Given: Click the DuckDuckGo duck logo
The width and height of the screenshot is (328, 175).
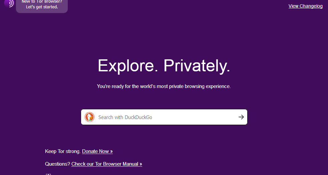Looking at the screenshot, I should click(89, 117).
